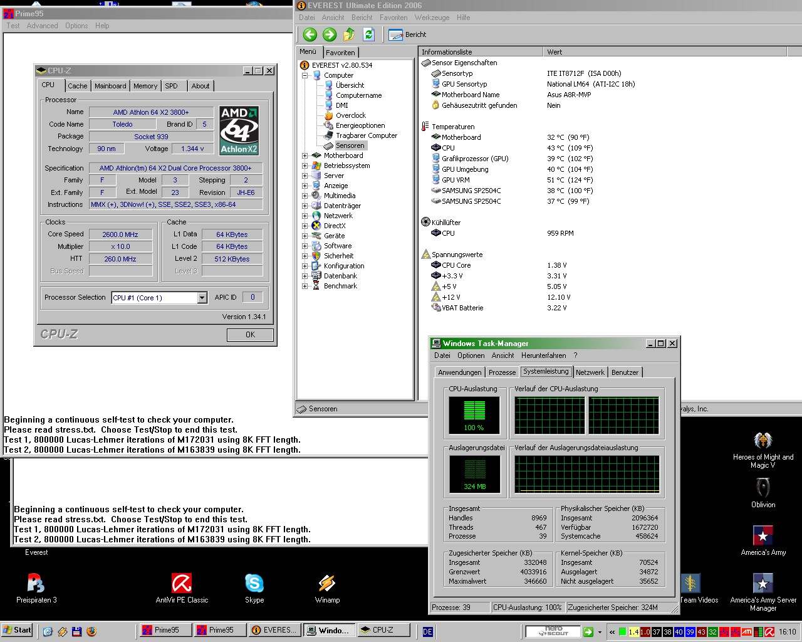Open the Advanced menu in Prime95
The height and width of the screenshot is (642, 802).
[x=43, y=26]
